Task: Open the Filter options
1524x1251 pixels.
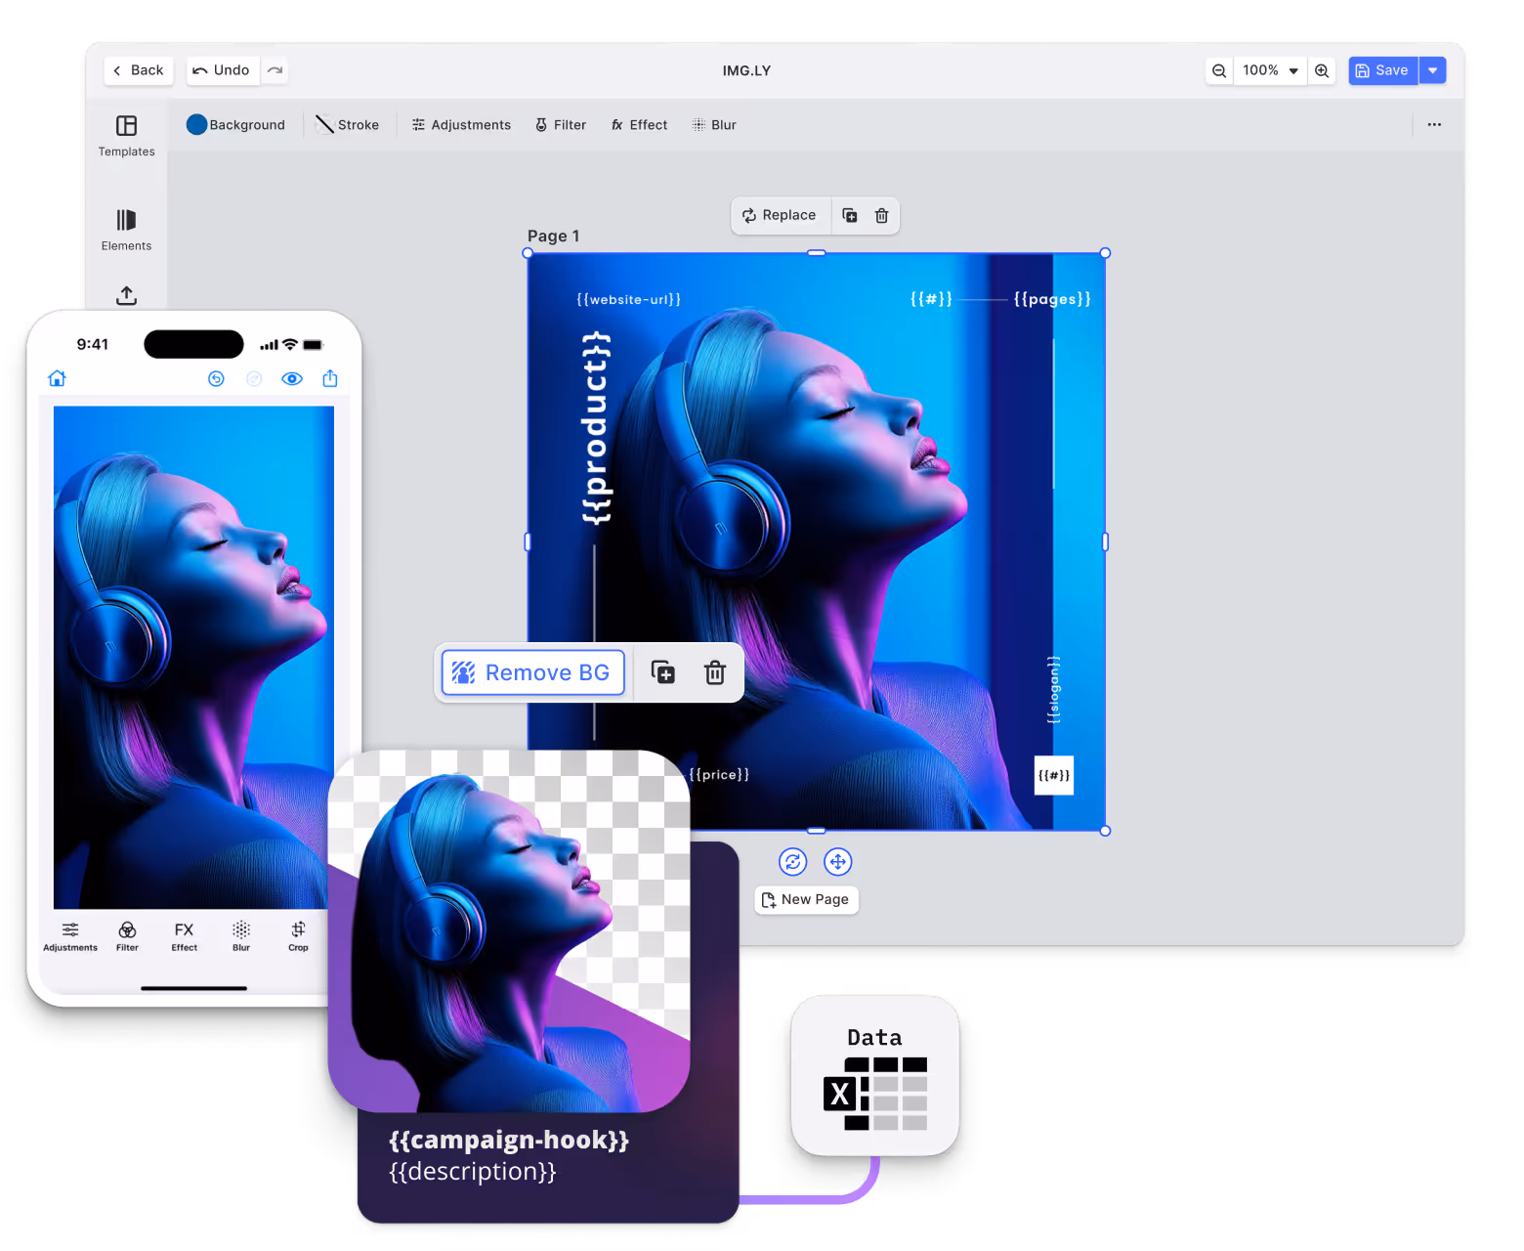Action: pyautogui.click(x=561, y=125)
